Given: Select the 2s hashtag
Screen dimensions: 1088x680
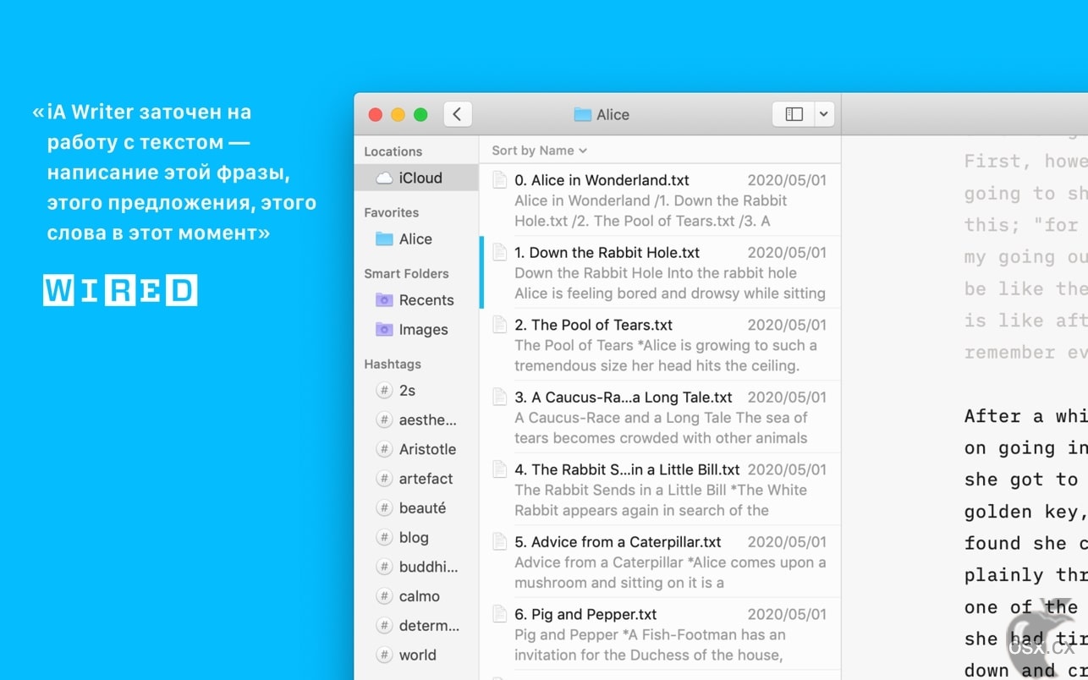Looking at the screenshot, I should 416,391.
